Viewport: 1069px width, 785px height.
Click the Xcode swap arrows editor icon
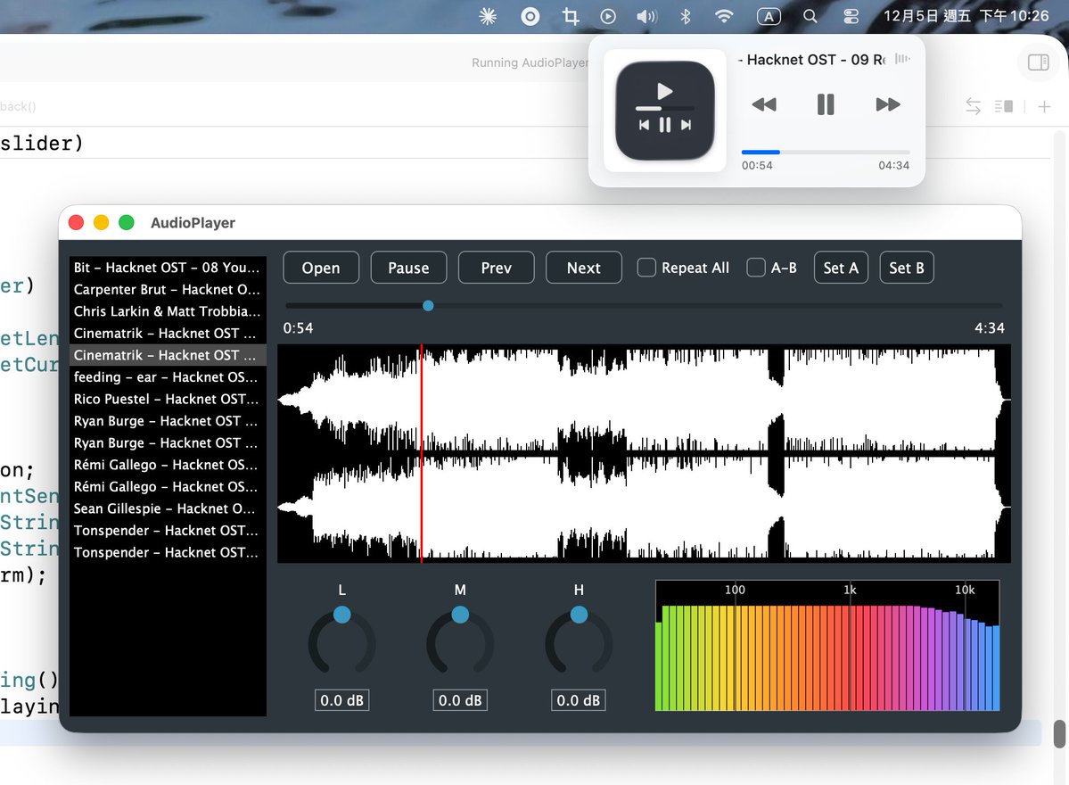pos(973,106)
